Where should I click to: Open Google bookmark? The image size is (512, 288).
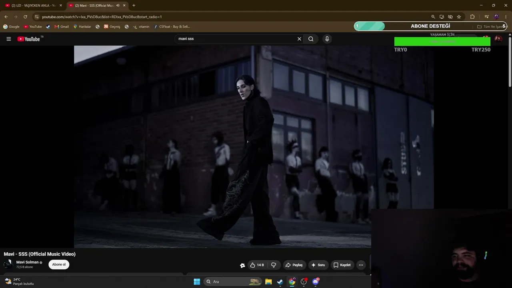[x=11, y=27]
